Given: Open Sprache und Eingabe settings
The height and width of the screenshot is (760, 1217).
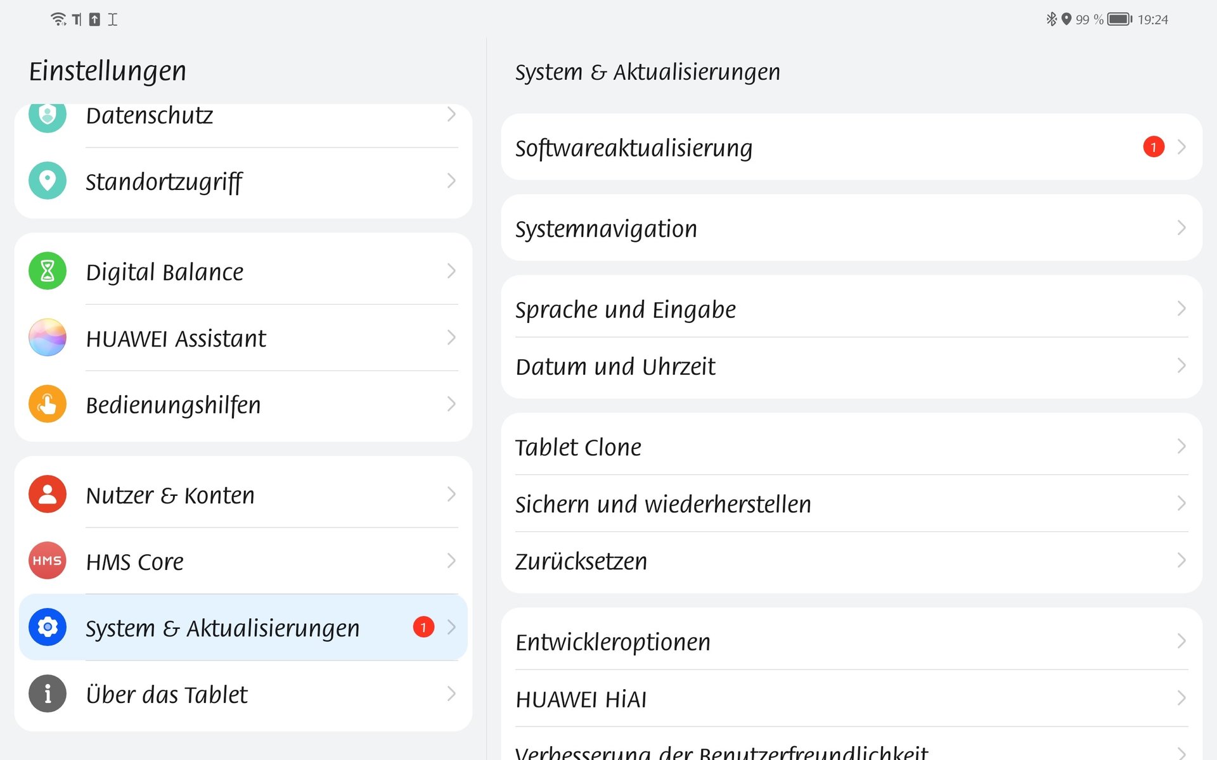Looking at the screenshot, I should pos(851,308).
